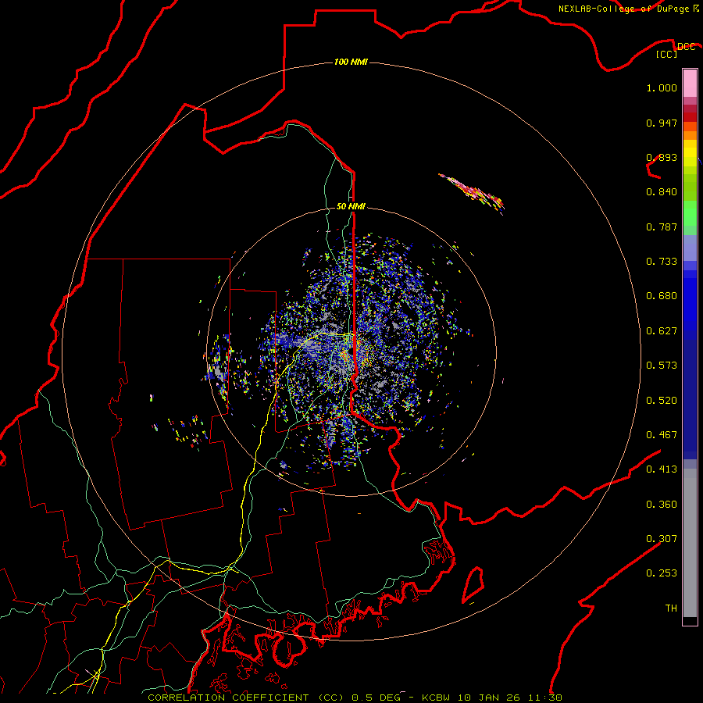Click the island outline off the southeast coast
The height and width of the screenshot is (703, 703).
click(x=473, y=584)
